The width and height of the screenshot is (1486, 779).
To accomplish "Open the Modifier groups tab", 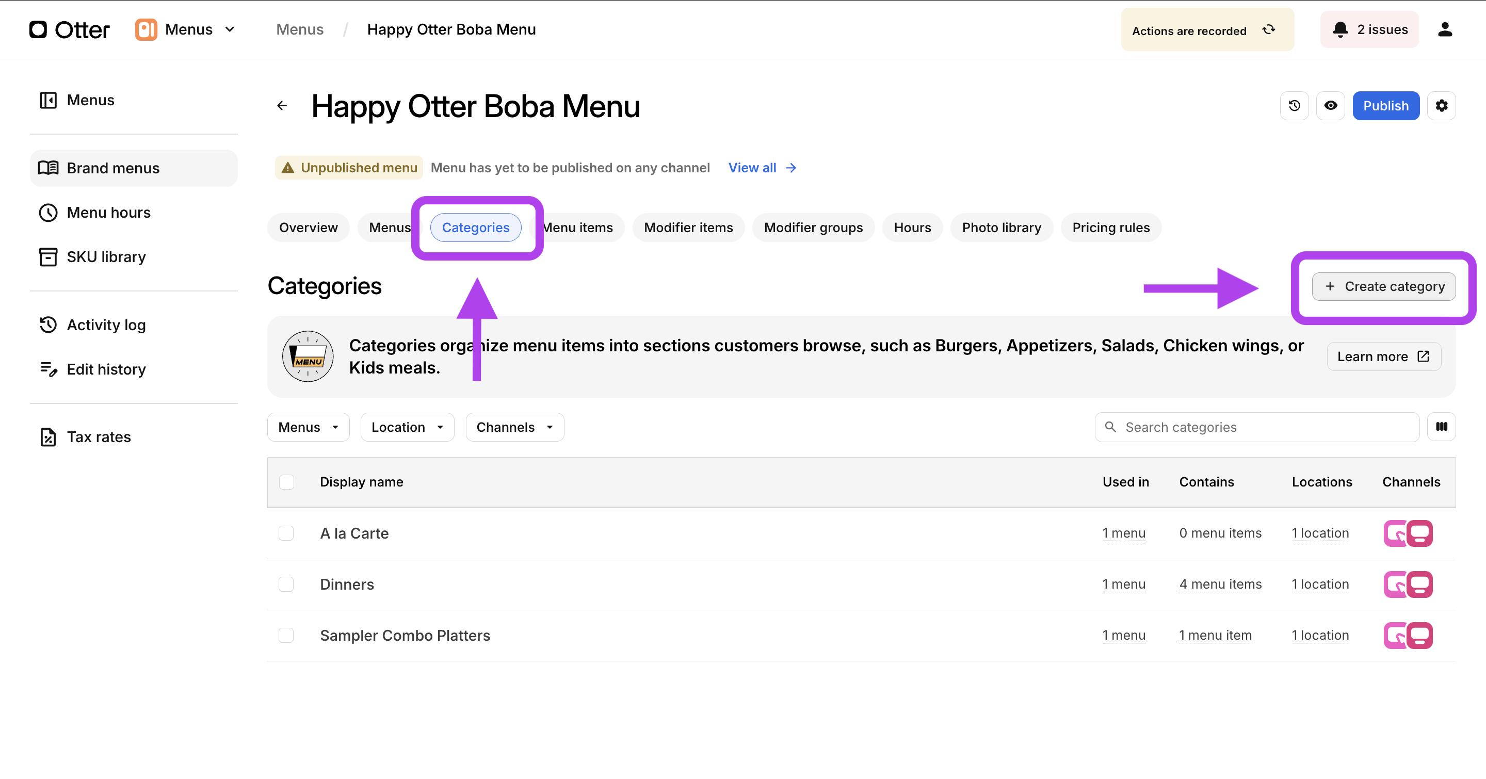I will 813,228.
